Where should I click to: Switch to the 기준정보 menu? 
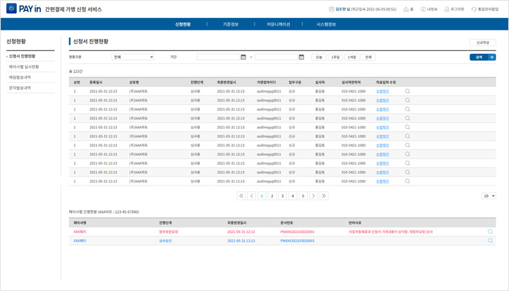coord(230,24)
